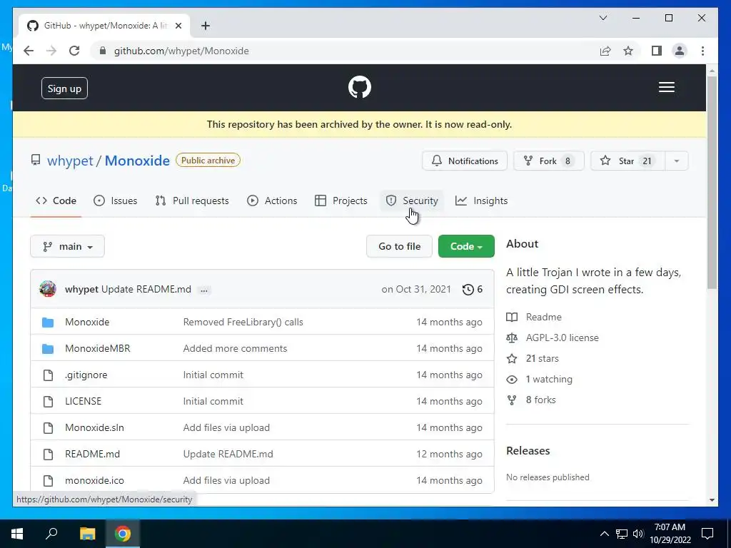The height and width of the screenshot is (548, 731).
Task: Close the GitHub Monoxide tab
Action: pos(178,26)
